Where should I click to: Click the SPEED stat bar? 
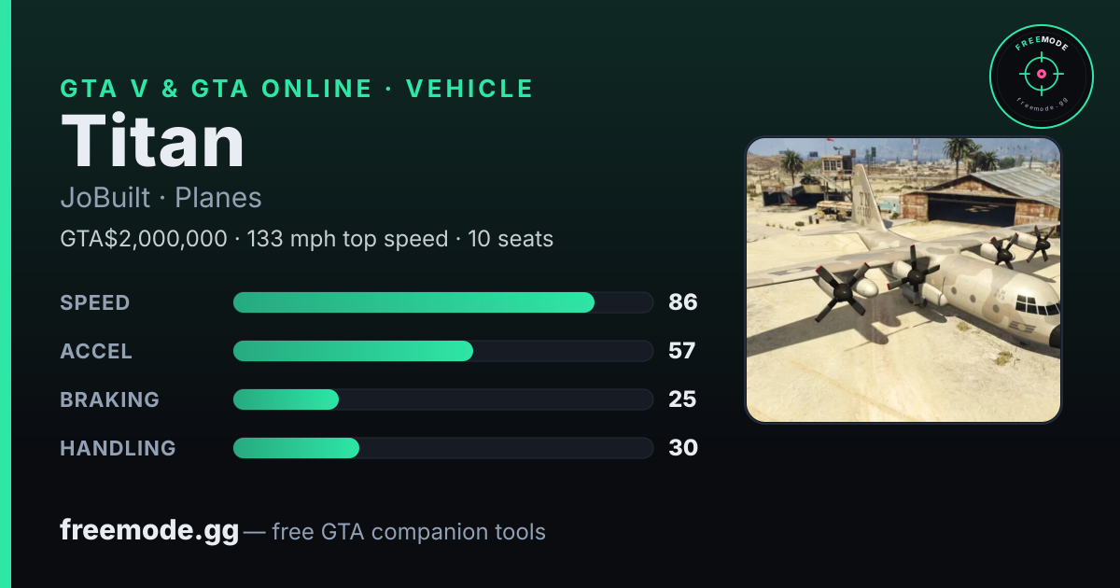[x=442, y=302]
